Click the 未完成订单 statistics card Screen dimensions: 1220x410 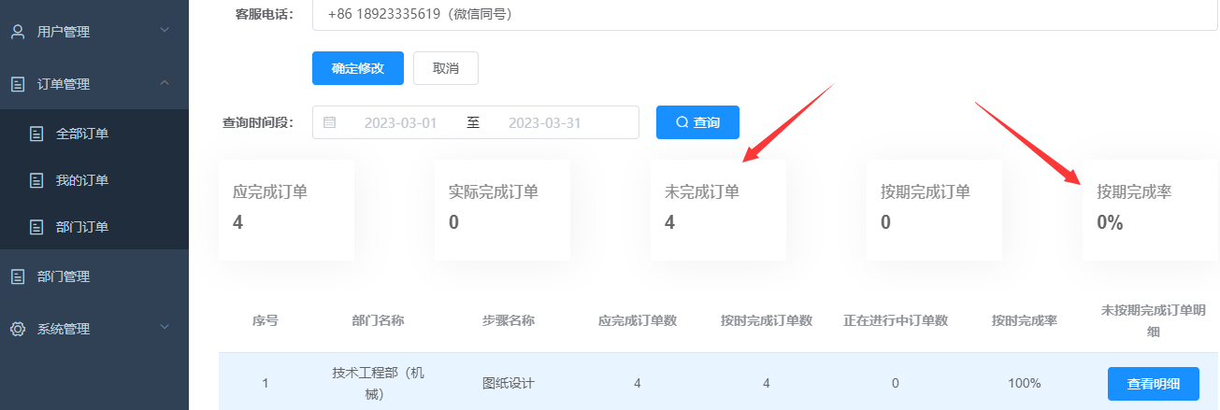(x=718, y=209)
